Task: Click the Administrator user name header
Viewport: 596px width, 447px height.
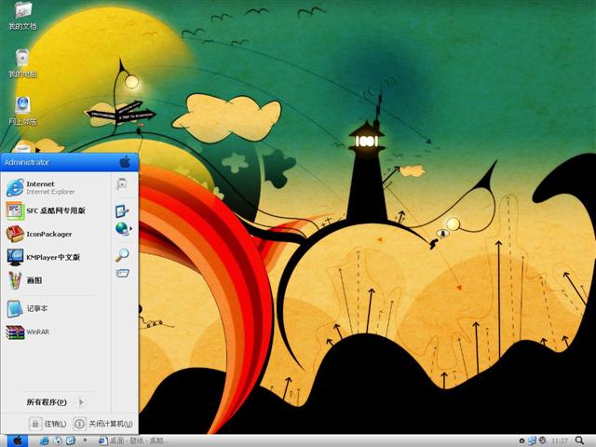Action: [x=27, y=162]
